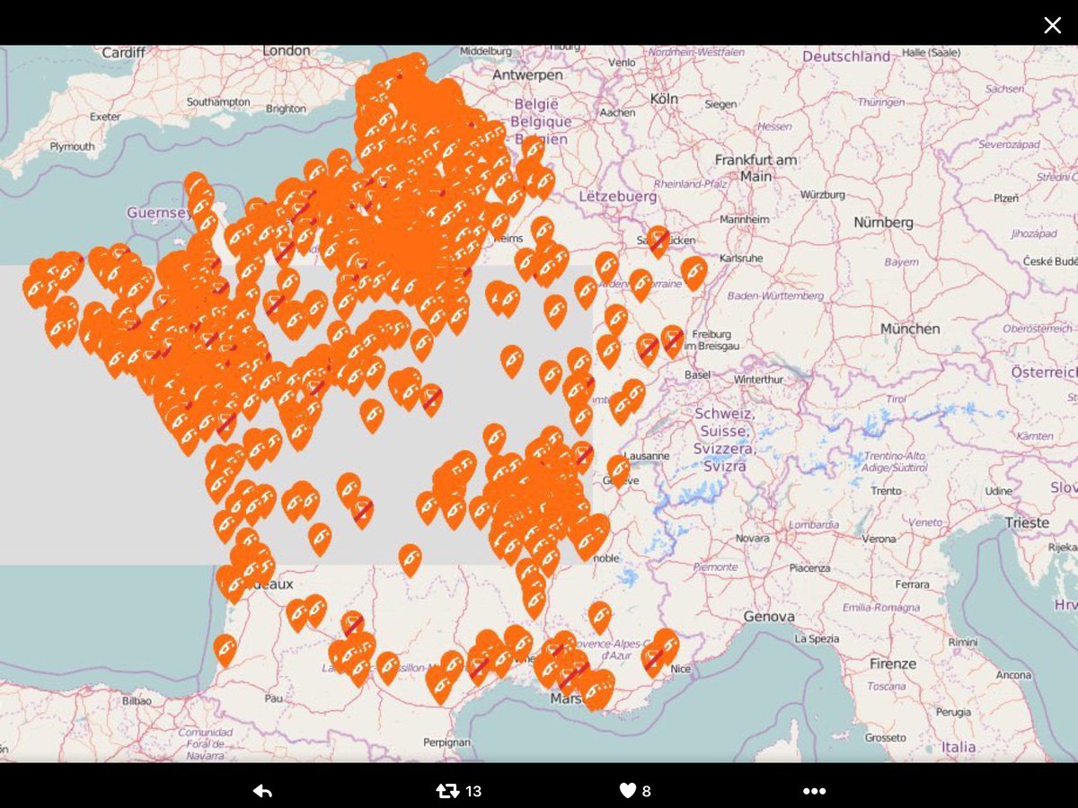
Task: Click the Trento label
Action: pos(886,490)
